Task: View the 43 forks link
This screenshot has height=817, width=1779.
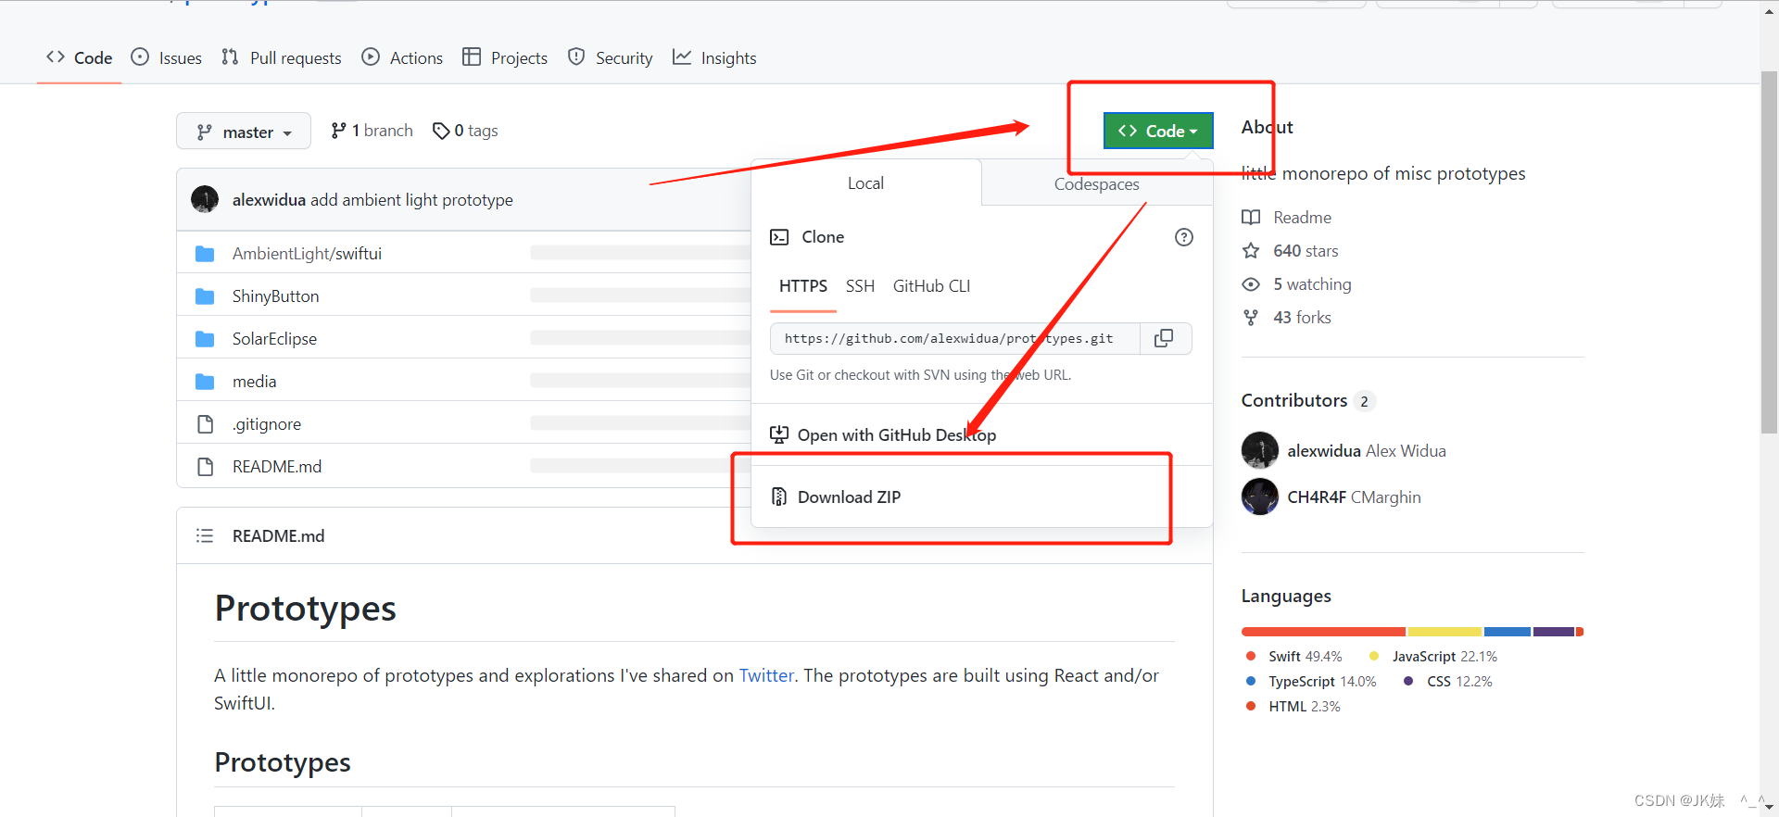Action: [1302, 318]
